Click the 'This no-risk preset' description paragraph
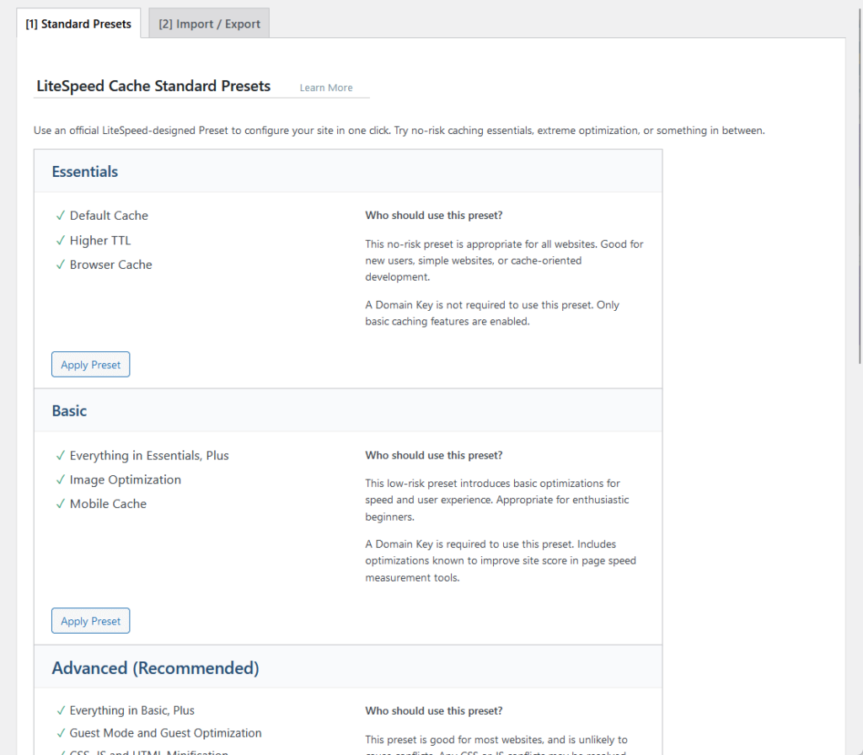 [504, 260]
